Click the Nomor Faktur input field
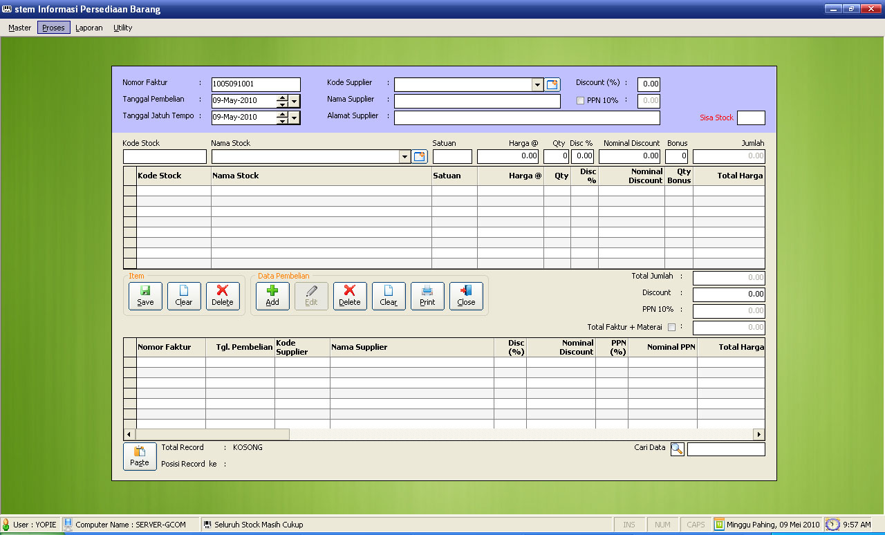This screenshot has height=535, width=885. [x=256, y=84]
